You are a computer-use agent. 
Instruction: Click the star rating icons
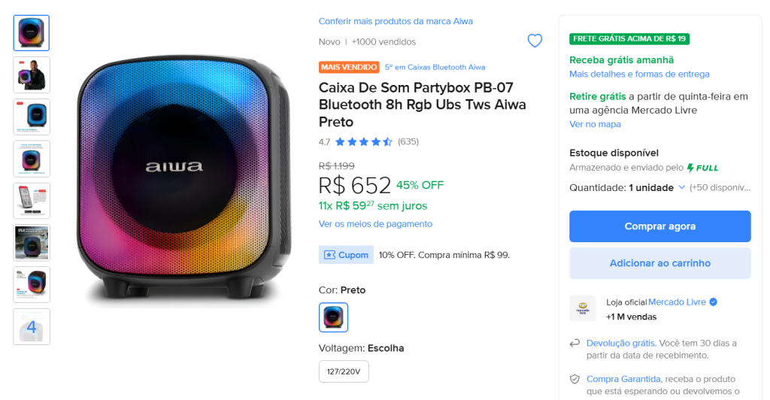(363, 141)
